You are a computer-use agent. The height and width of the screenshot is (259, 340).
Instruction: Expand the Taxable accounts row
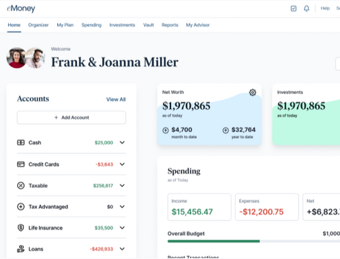pos(122,185)
